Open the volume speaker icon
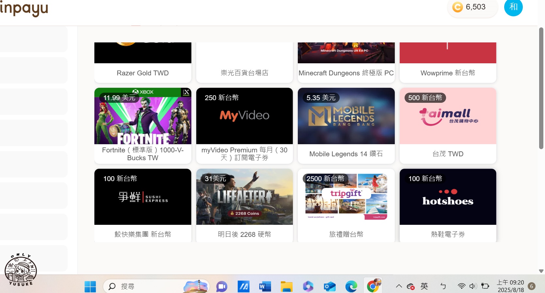Screen dimensions: 545x293 473,286
